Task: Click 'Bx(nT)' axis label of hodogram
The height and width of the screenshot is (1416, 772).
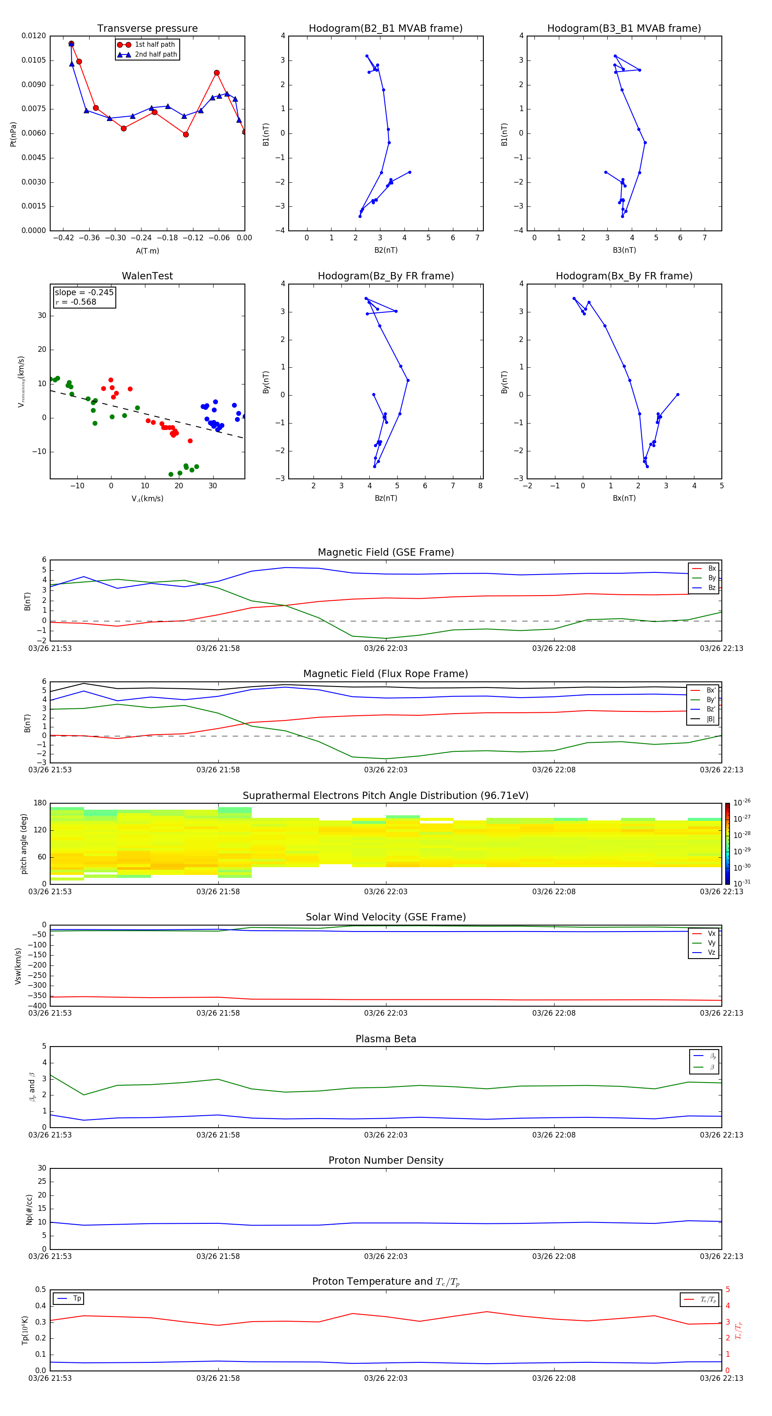Action: 624,498
